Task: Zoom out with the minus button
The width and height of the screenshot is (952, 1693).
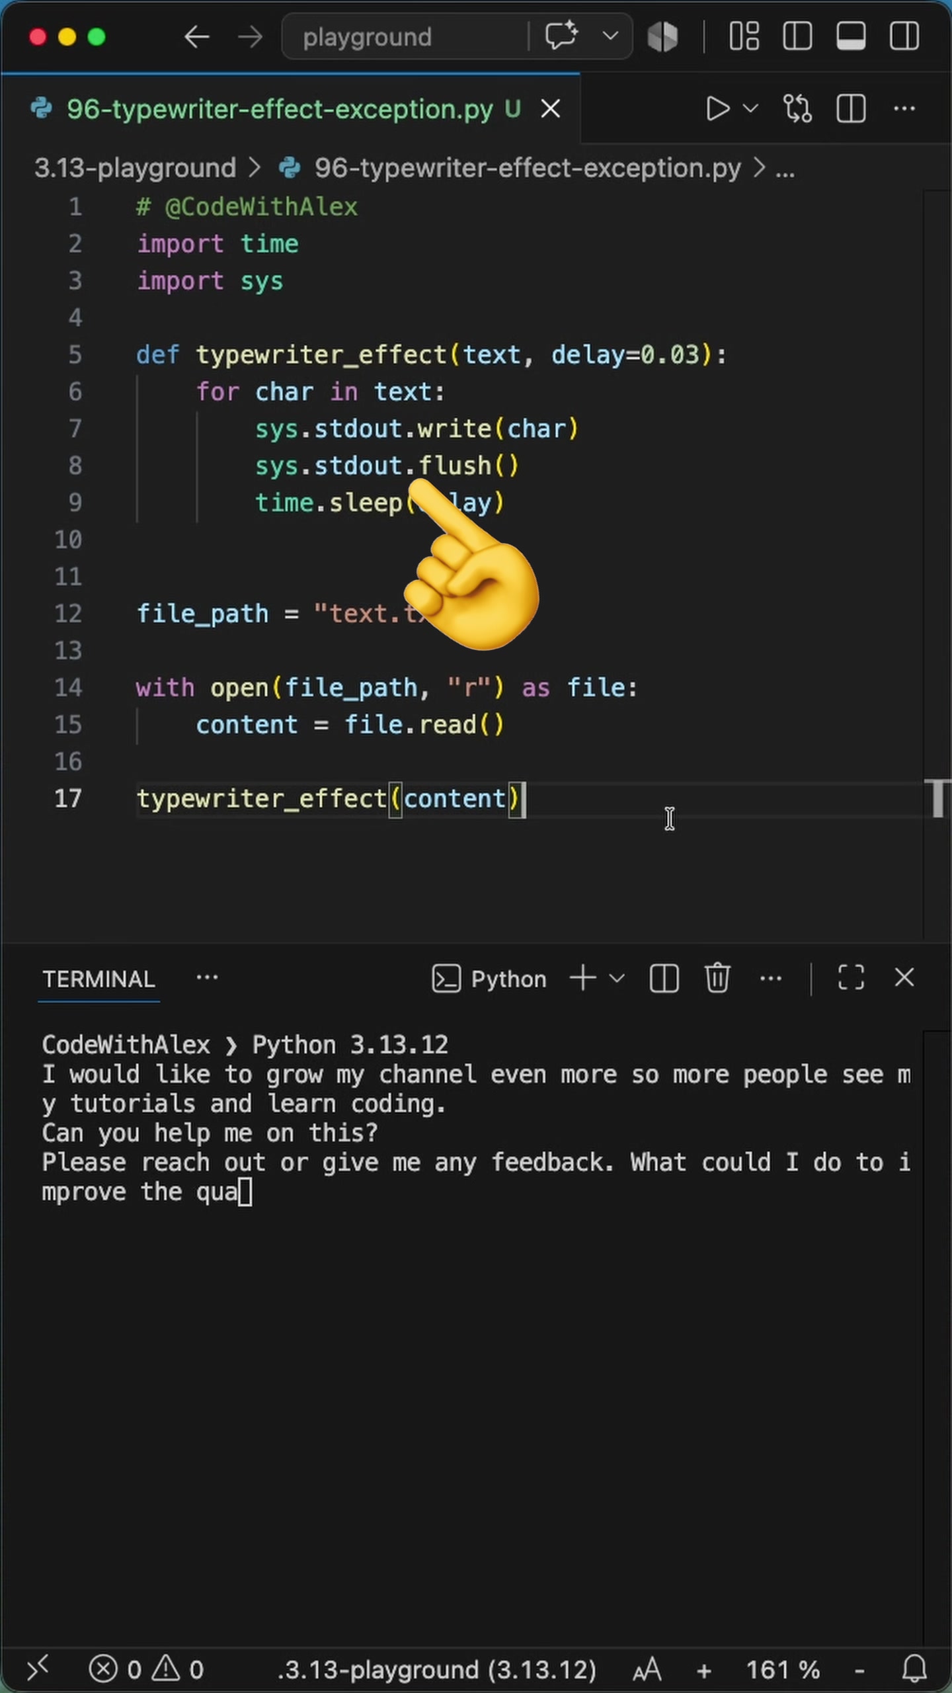Action: [859, 1671]
